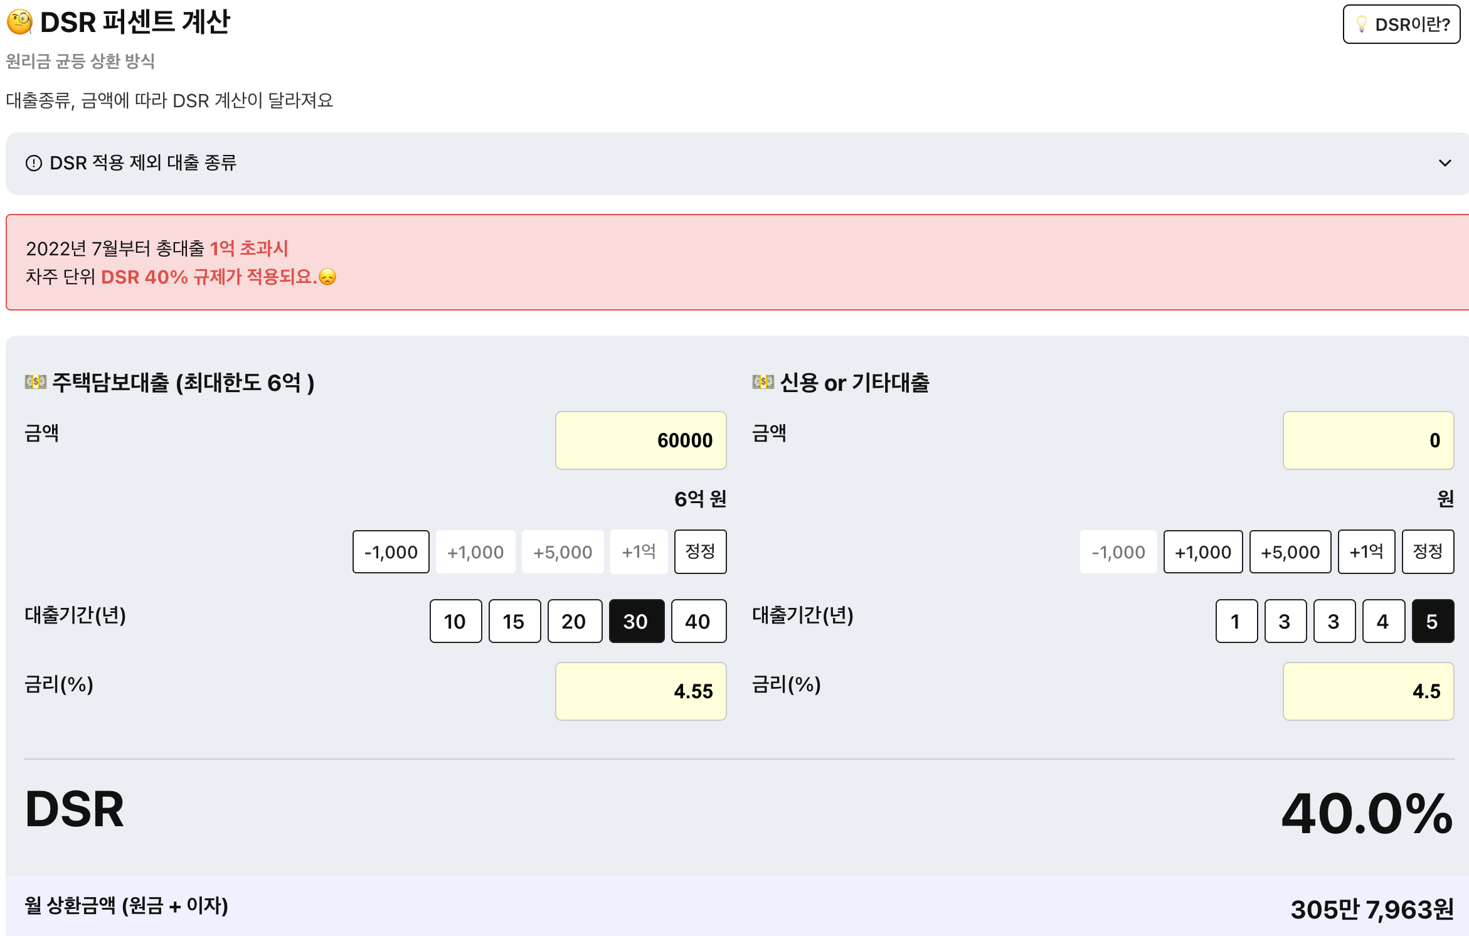Click the lightbulb icon in DSR이란? button
This screenshot has width=1469, height=936.
[1361, 24]
